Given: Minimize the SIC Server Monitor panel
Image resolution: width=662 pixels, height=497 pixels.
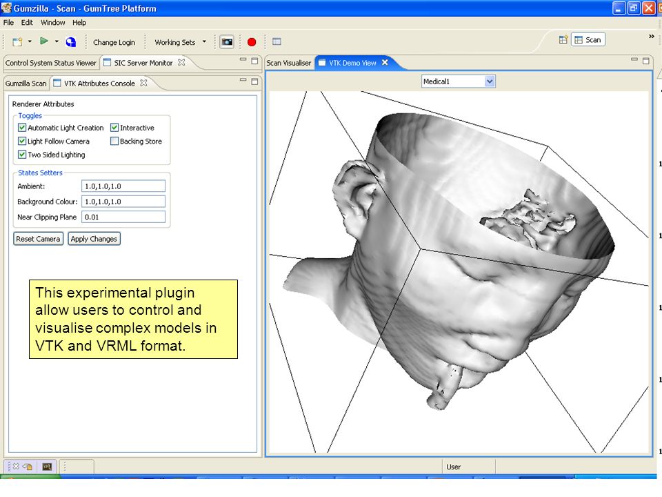Looking at the screenshot, I should [x=243, y=60].
